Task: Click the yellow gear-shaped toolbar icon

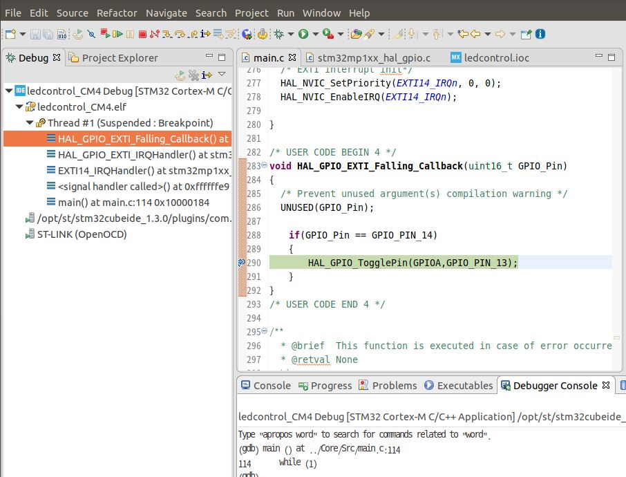Action: [x=263, y=34]
